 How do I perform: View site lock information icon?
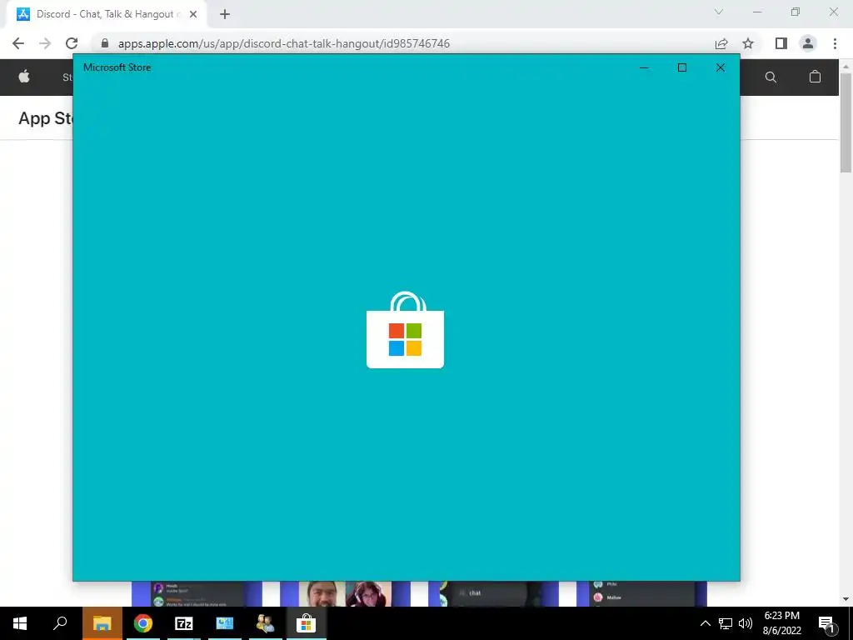point(105,43)
